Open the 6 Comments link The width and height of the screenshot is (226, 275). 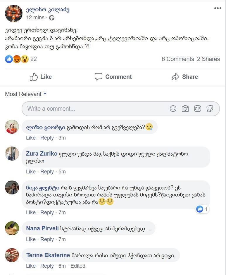177,59
